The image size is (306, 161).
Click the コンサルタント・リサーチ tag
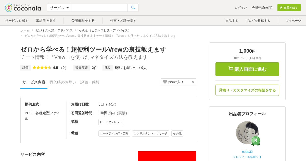(x=151, y=133)
